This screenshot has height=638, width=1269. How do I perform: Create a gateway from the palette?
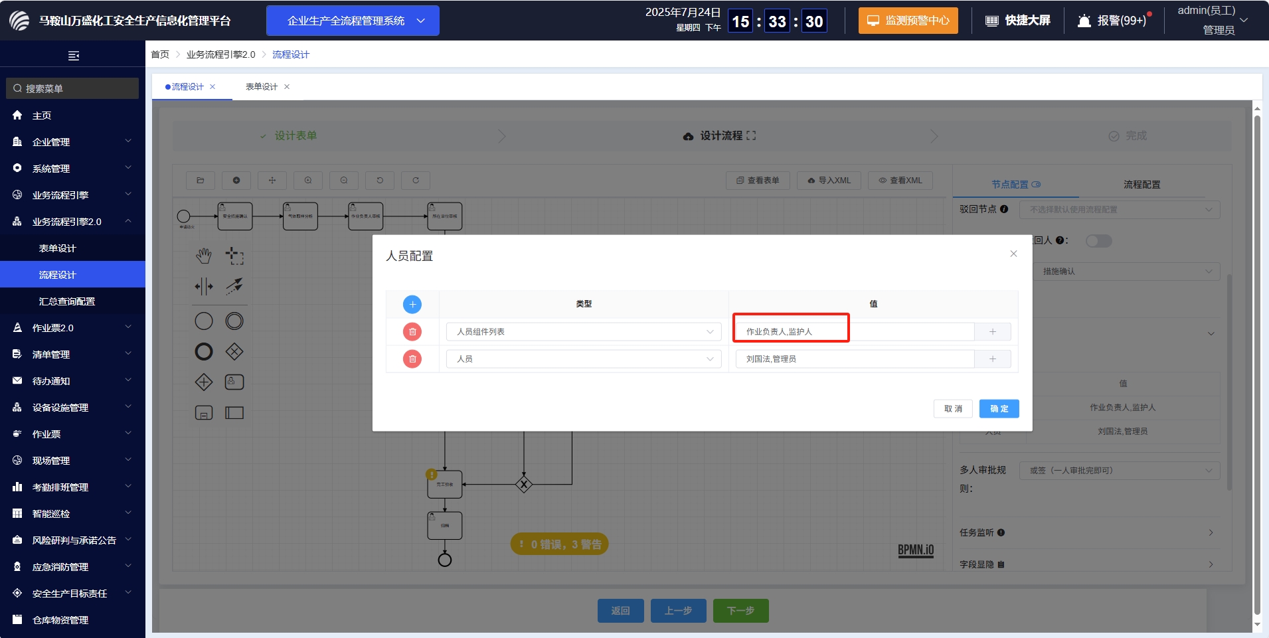pyautogui.click(x=234, y=352)
